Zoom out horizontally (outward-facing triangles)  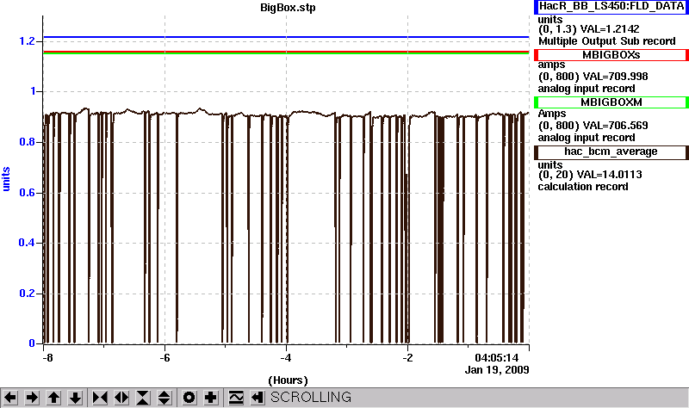click(121, 398)
